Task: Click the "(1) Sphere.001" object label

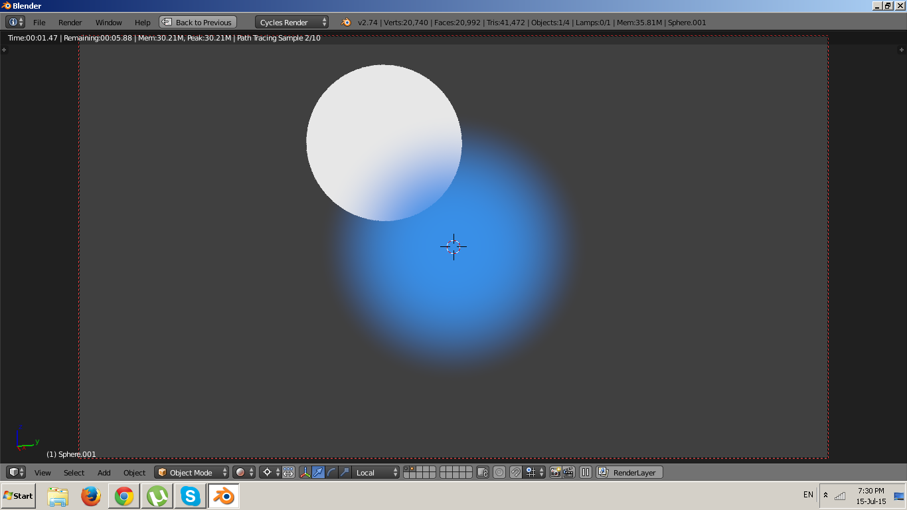Action: tap(71, 454)
